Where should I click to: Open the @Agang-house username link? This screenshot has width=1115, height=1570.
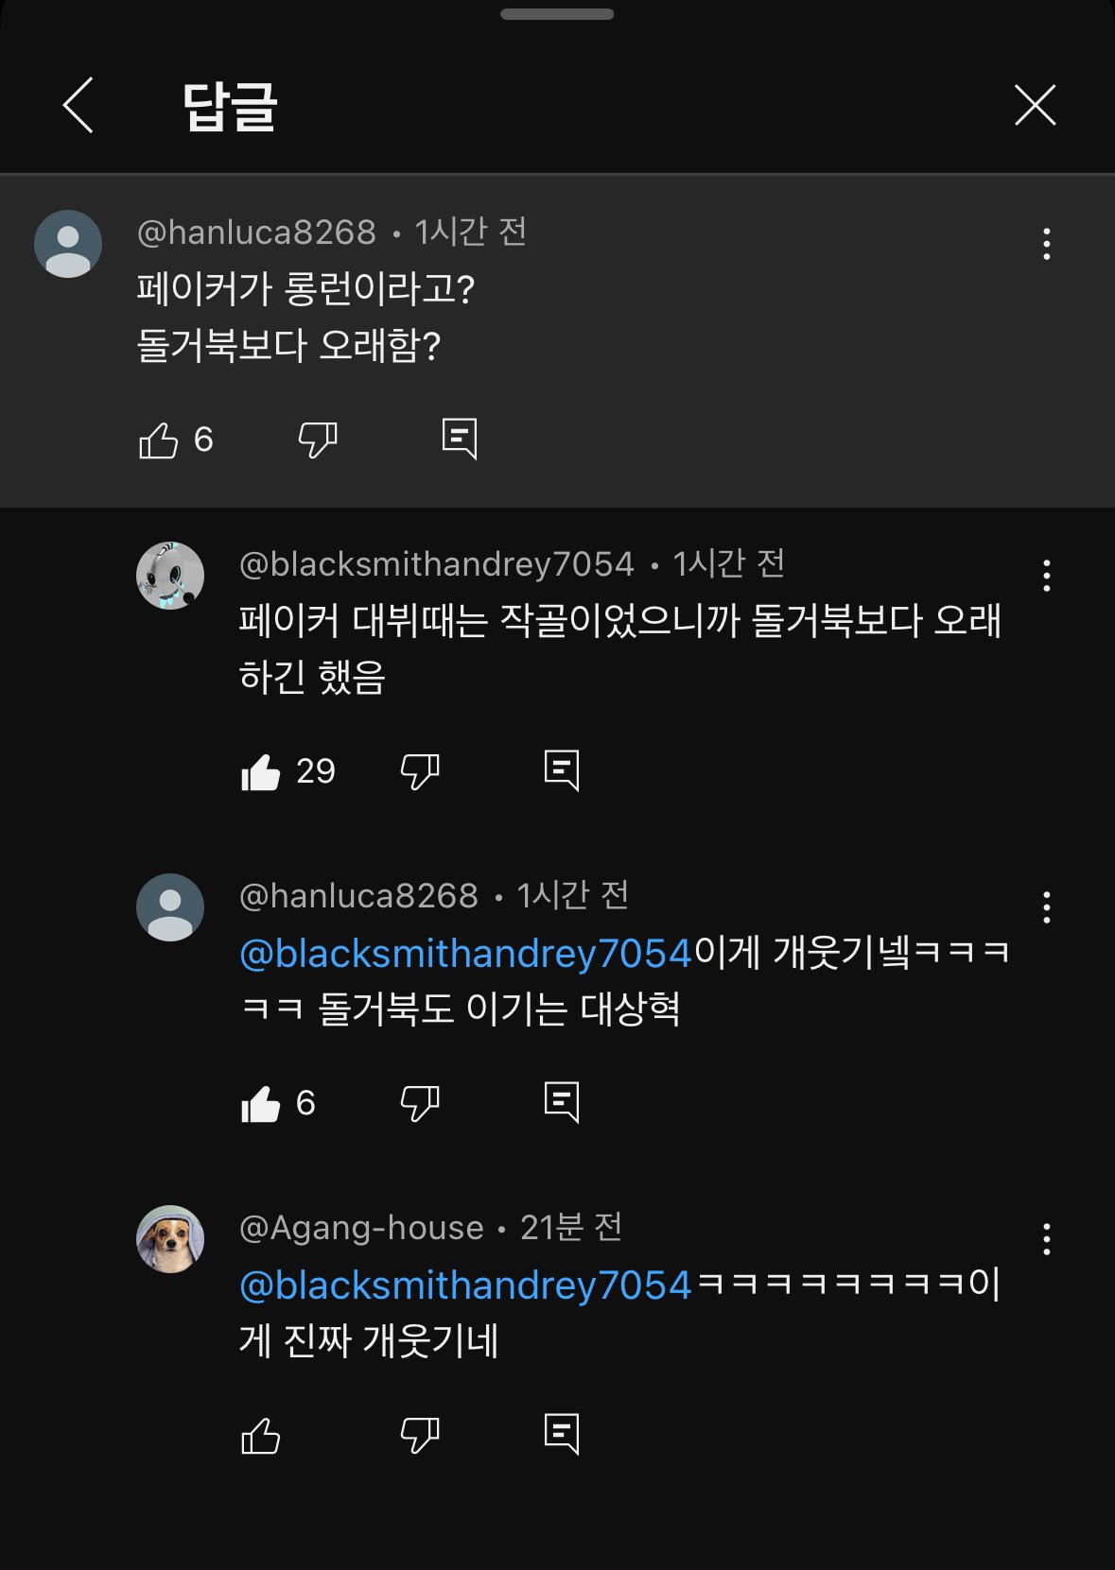361,1228
